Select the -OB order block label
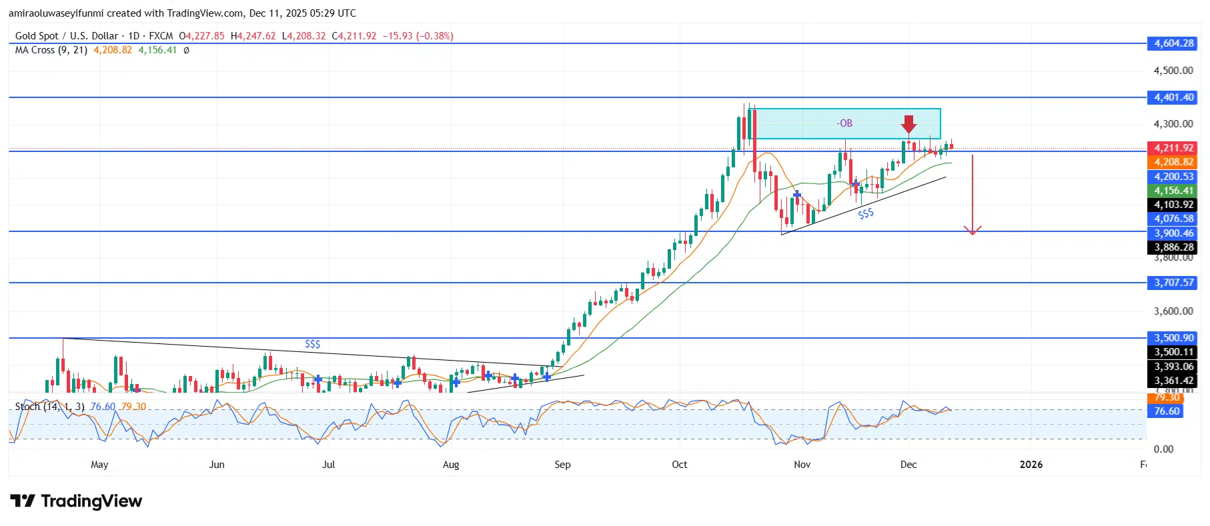 pos(844,123)
